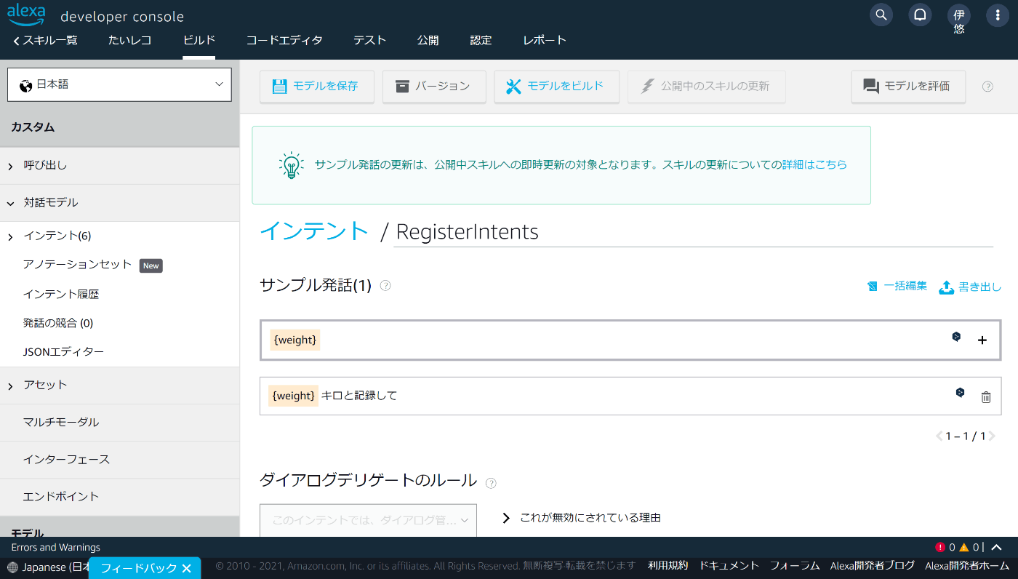This screenshot has width=1018, height=579.
Task: Open フォーラム footer link
Action: (795, 565)
